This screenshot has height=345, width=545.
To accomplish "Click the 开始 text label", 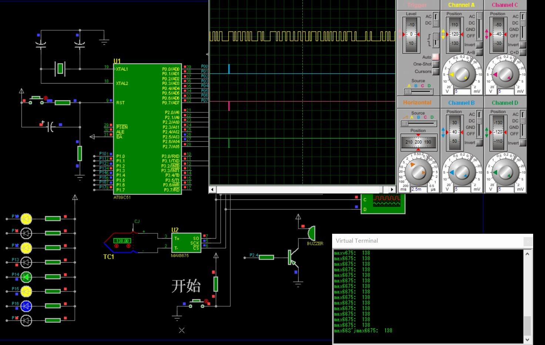I will 186,286.
